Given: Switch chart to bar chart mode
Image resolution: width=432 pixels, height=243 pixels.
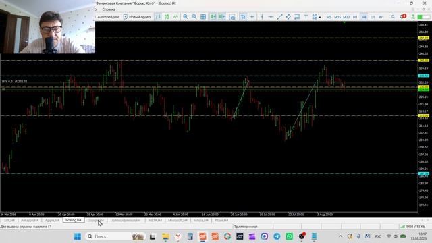Looking at the screenshot, I should [158, 17].
